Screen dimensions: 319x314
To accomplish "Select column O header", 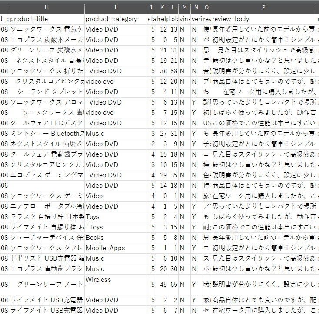I will pos(206,7).
